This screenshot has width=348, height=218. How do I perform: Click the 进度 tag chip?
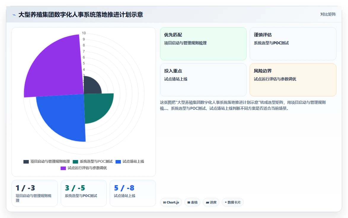[x=211, y=202]
